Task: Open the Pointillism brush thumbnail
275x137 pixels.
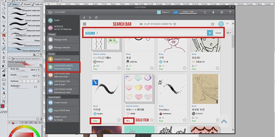Action: click(173, 89)
